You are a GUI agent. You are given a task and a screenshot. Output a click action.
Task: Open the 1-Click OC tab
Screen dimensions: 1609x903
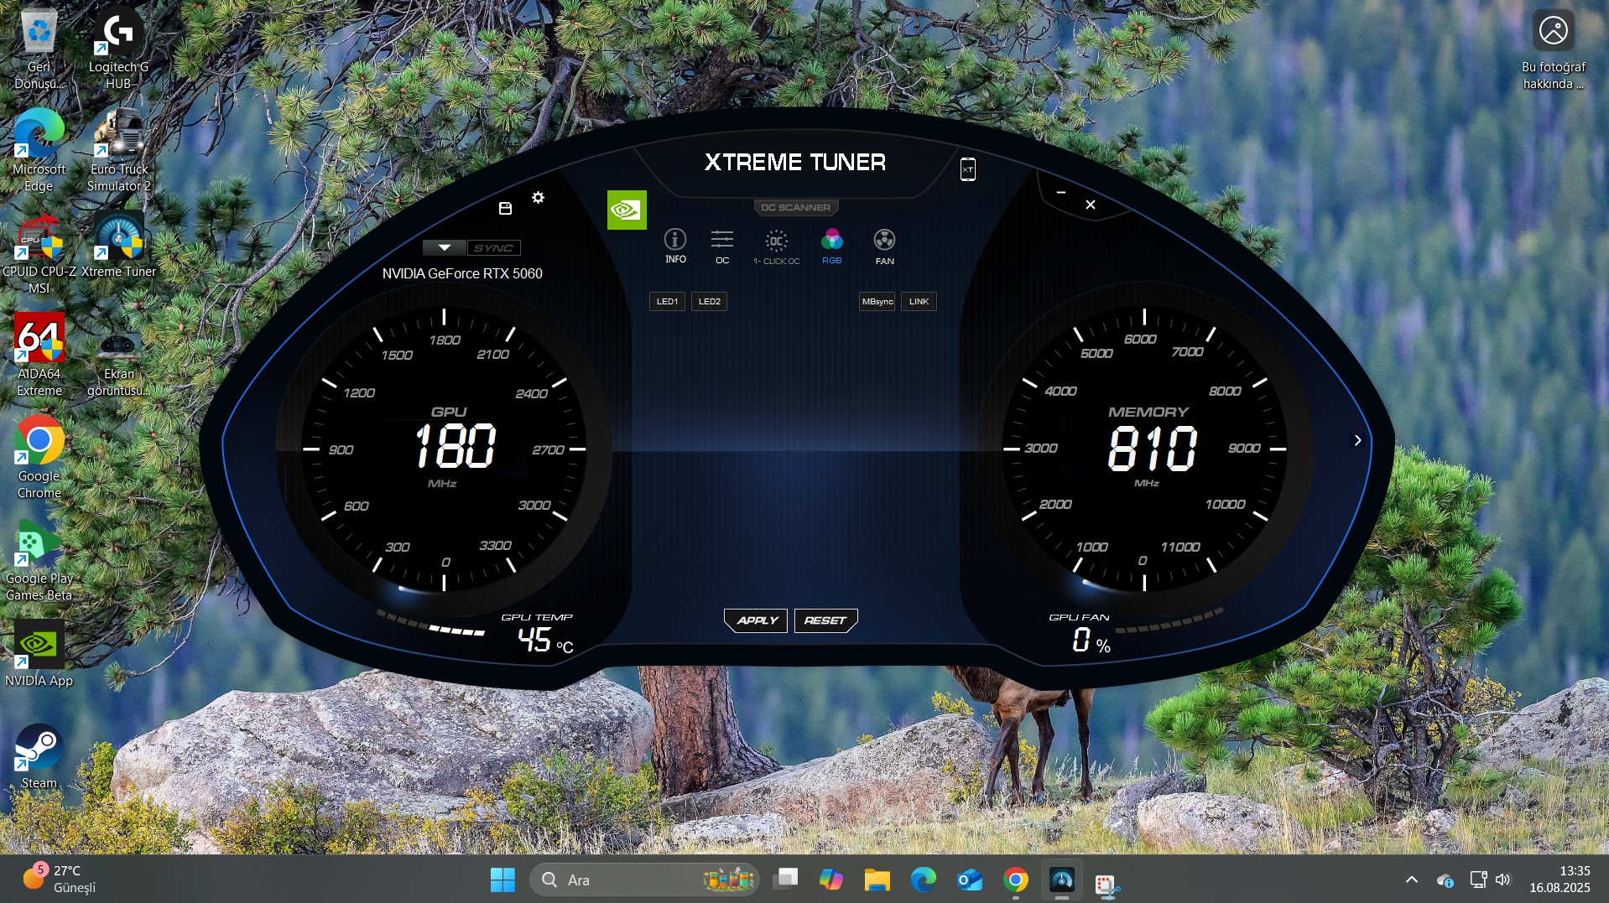coord(776,247)
